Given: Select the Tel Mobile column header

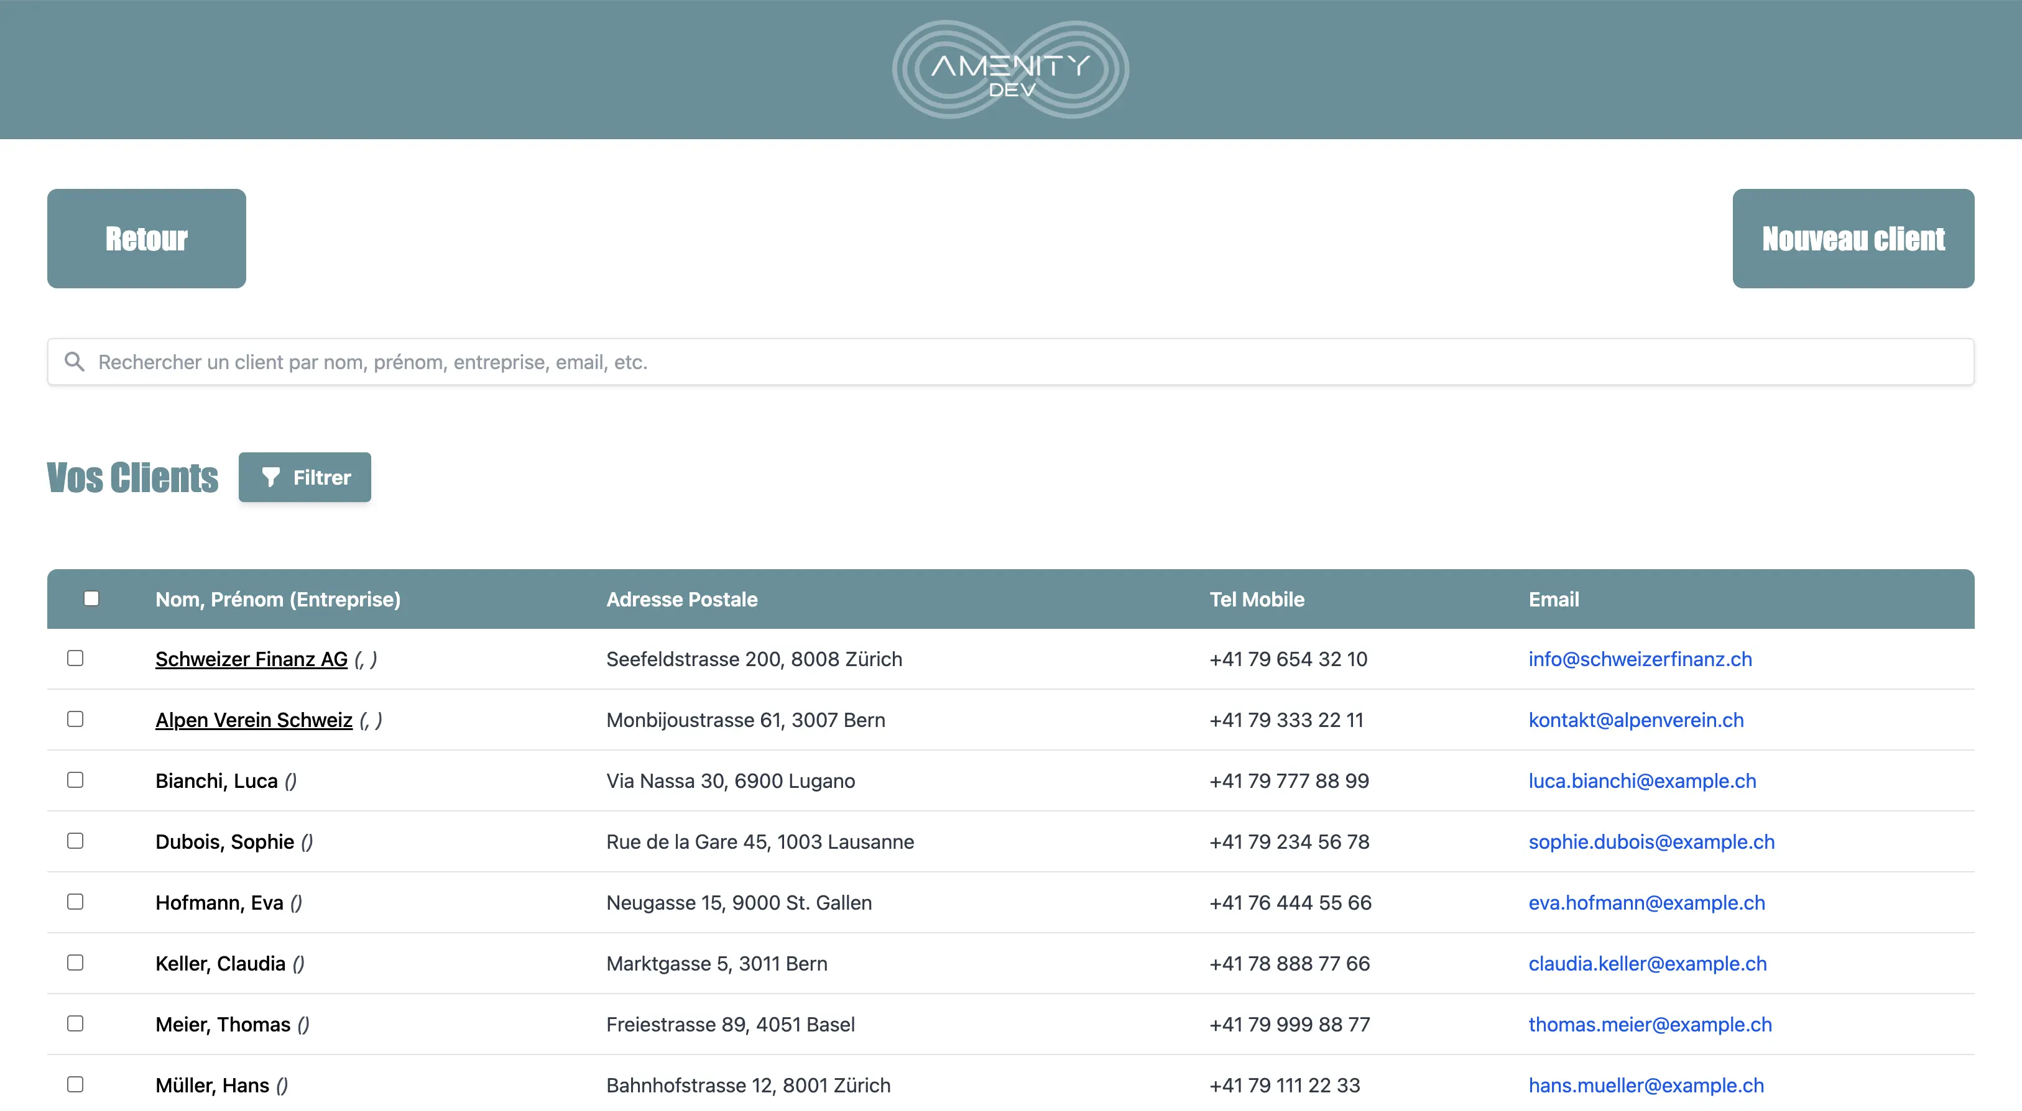Looking at the screenshot, I should click(1257, 598).
